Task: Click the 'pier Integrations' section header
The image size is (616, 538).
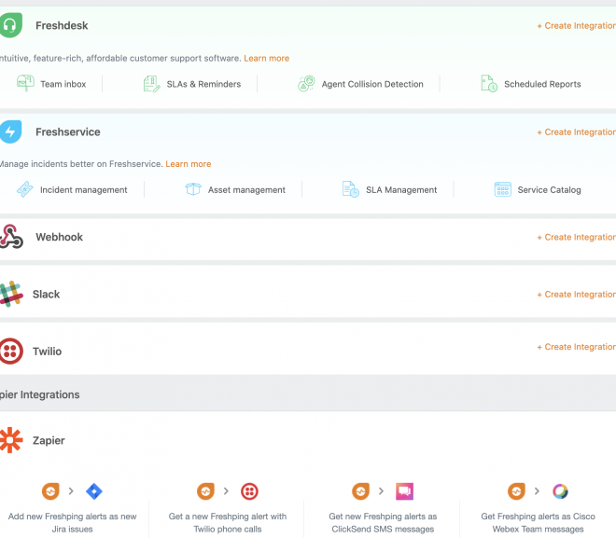Action: (x=40, y=394)
